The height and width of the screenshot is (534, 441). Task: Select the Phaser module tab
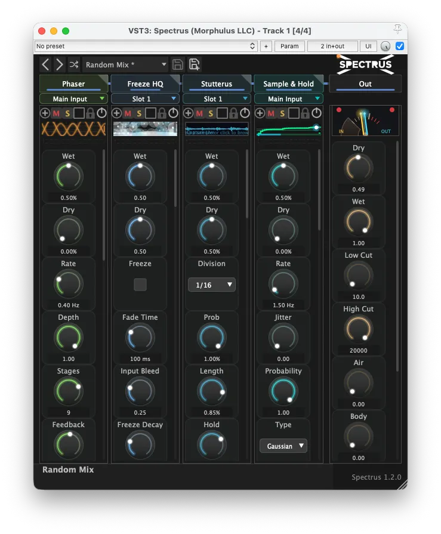(x=73, y=84)
